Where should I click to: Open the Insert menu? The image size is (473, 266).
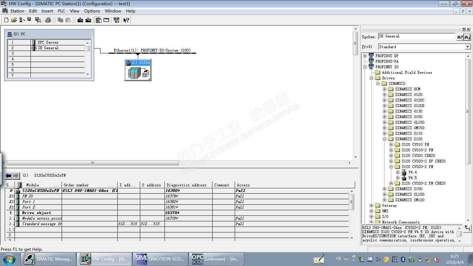pyautogui.click(x=47, y=11)
